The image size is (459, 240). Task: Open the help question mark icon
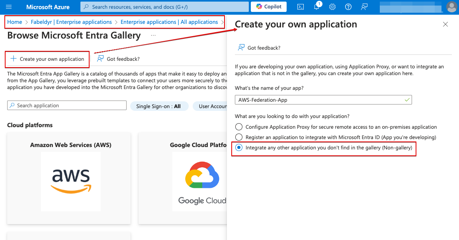[348, 7]
